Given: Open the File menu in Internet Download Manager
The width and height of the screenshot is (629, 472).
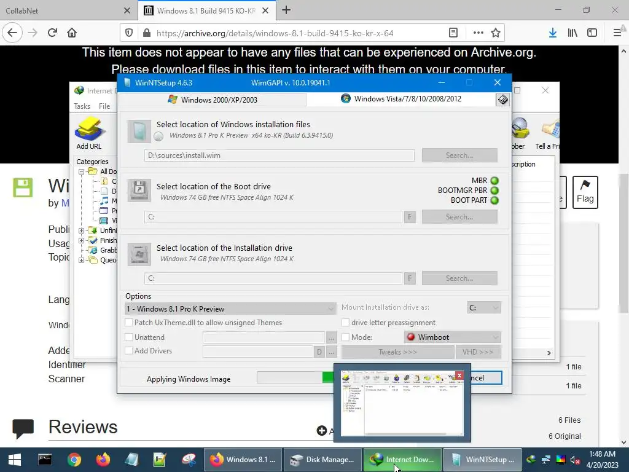Looking at the screenshot, I should click(x=104, y=106).
